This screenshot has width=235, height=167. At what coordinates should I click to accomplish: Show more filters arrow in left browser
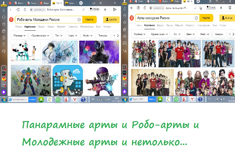click(118, 36)
